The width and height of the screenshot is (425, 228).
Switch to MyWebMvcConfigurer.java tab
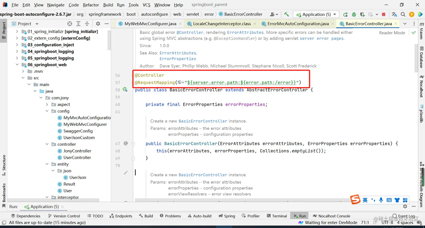click(x=150, y=24)
